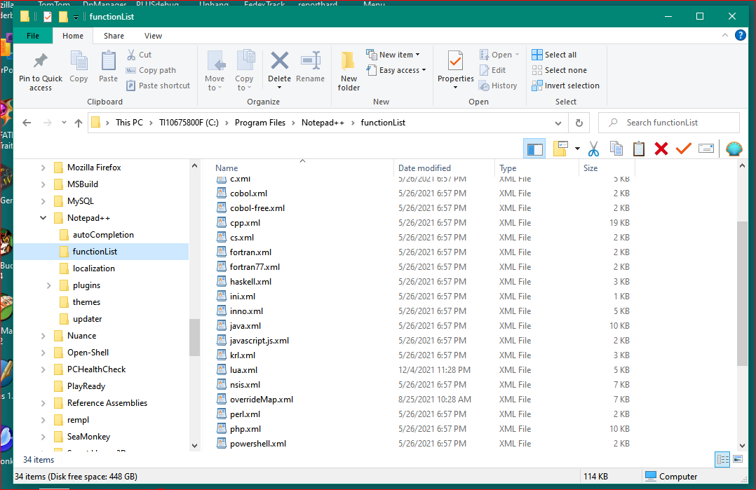Viewport: 756px width, 490px height.
Task: Click the red X delete toolbar icon
Action: pyautogui.click(x=661, y=149)
